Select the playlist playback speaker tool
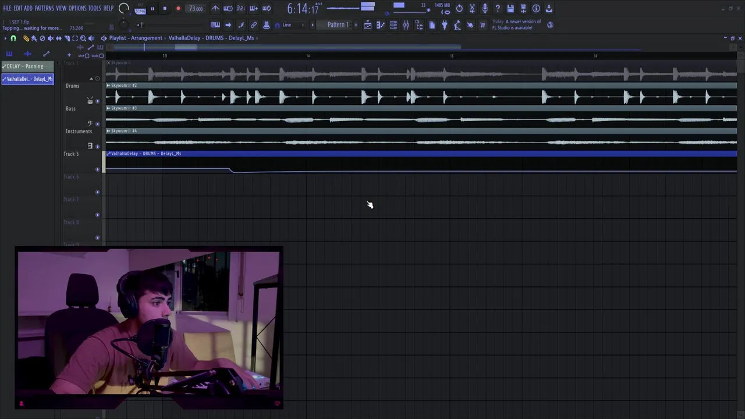This screenshot has height=419, width=745. (x=91, y=38)
